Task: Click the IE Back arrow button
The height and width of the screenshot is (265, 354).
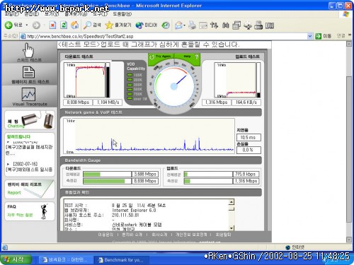Action: [8, 25]
